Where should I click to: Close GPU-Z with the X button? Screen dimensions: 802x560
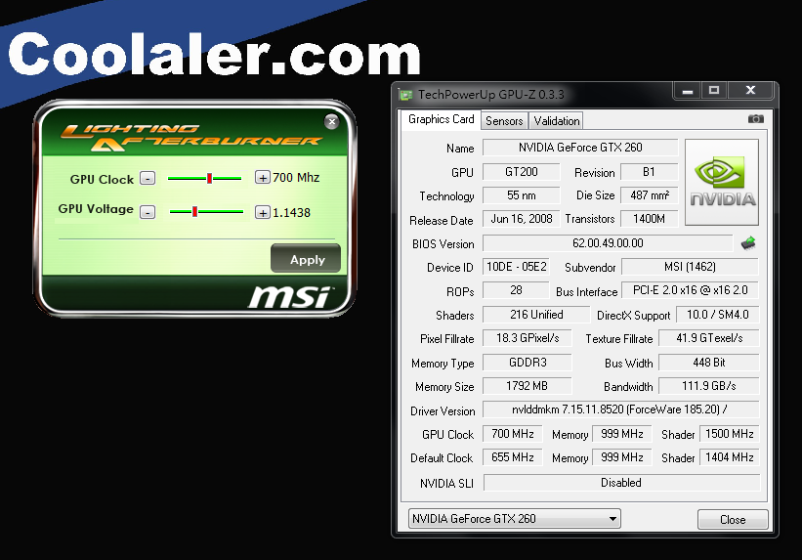pyautogui.click(x=750, y=91)
